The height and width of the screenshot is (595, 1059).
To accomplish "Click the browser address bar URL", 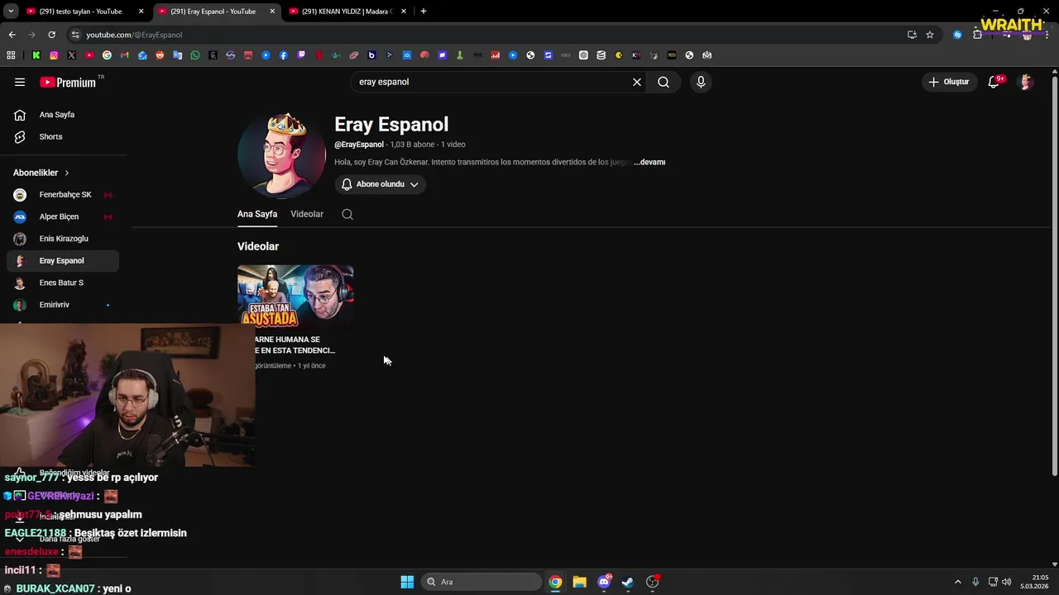I will click(x=134, y=35).
